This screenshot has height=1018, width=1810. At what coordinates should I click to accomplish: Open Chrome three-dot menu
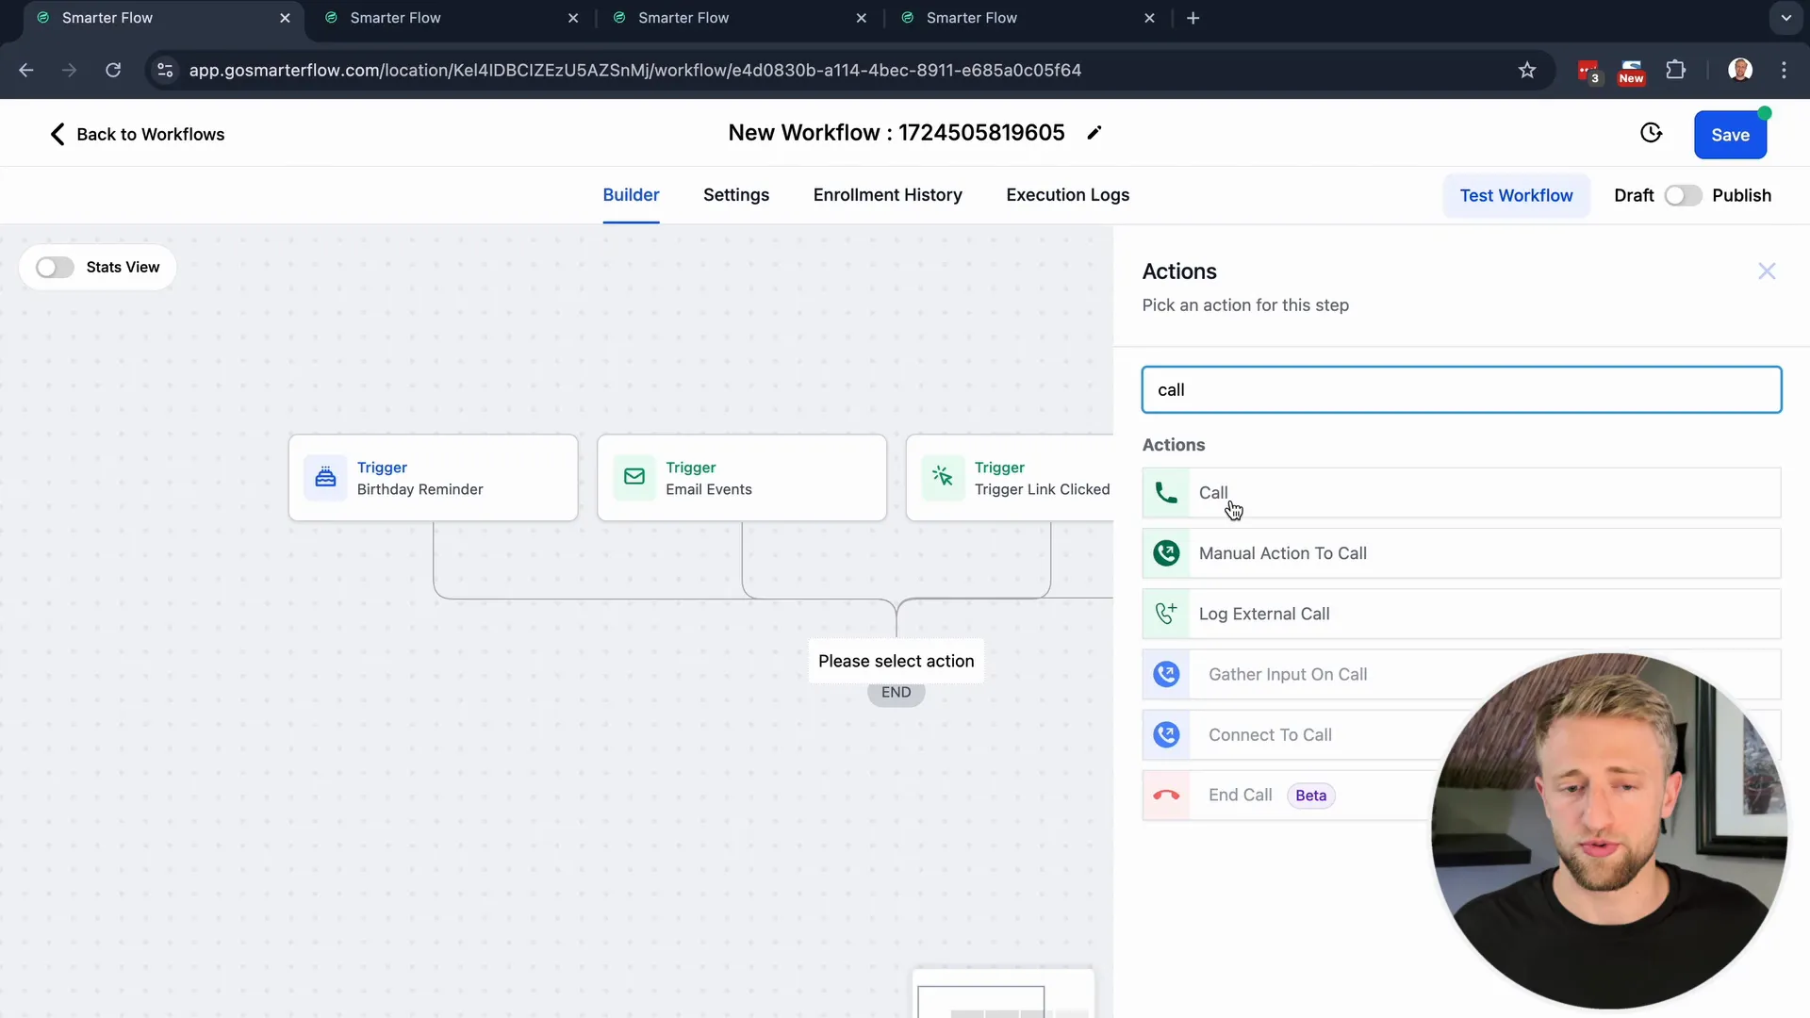coord(1784,70)
